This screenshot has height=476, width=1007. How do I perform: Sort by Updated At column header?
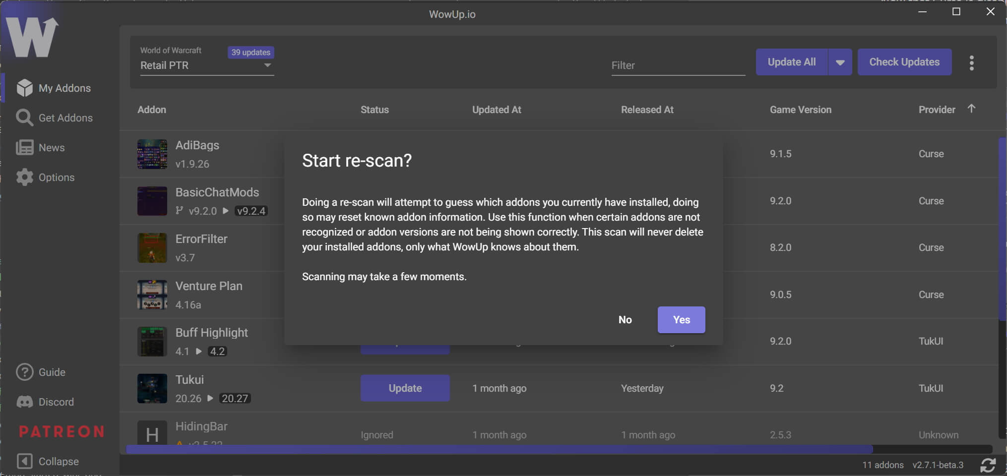click(x=497, y=110)
